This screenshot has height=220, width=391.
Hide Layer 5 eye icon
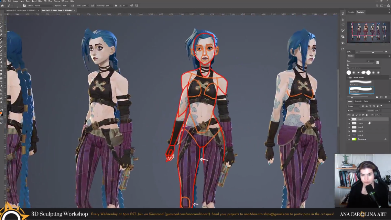coord(349,119)
